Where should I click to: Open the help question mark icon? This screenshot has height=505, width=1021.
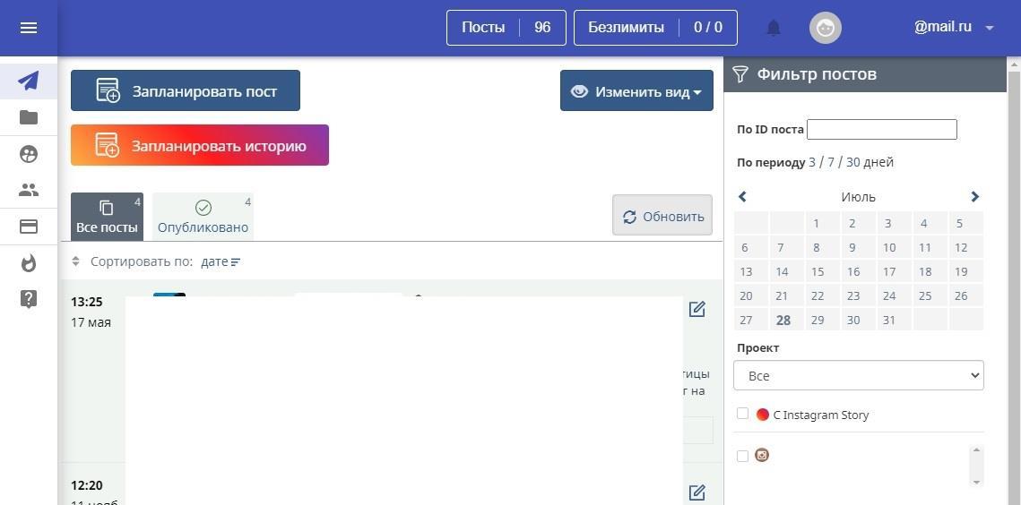tap(29, 299)
